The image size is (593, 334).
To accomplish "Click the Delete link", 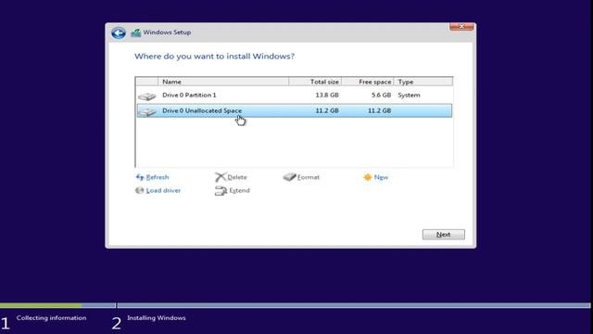I will click(237, 177).
